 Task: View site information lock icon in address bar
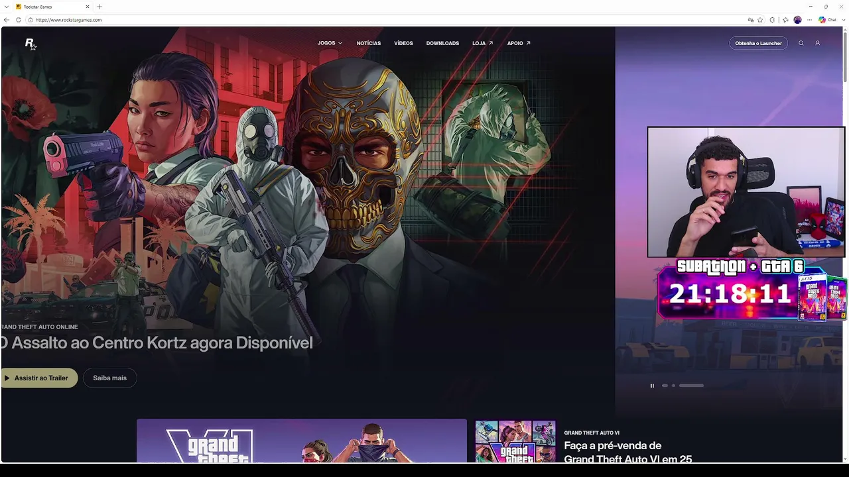[x=31, y=20]
